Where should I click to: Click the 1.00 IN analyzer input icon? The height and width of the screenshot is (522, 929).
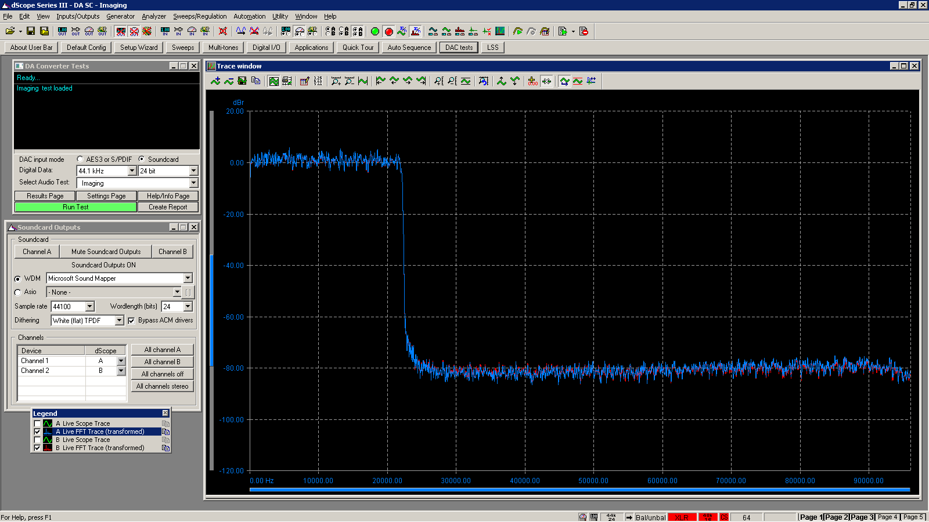coord(165,31)
